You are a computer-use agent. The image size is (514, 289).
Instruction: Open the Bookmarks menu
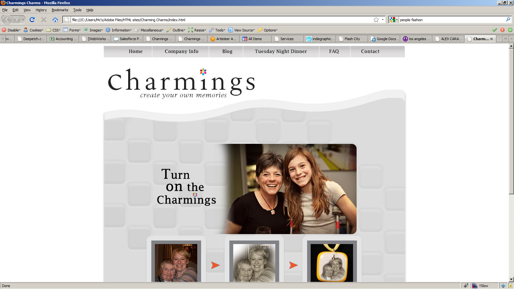(60, 10)
